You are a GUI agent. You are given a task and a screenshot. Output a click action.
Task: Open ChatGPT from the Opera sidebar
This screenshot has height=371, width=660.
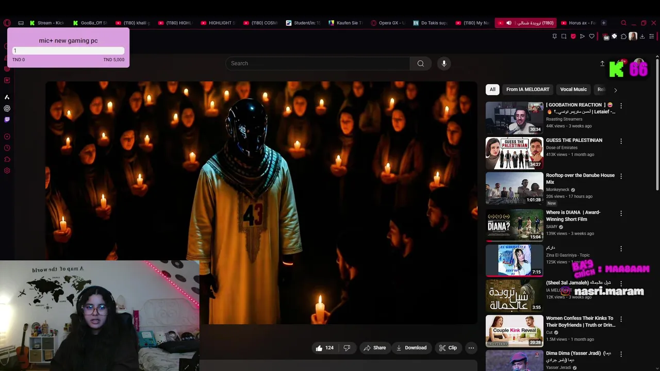click(7, 108)
